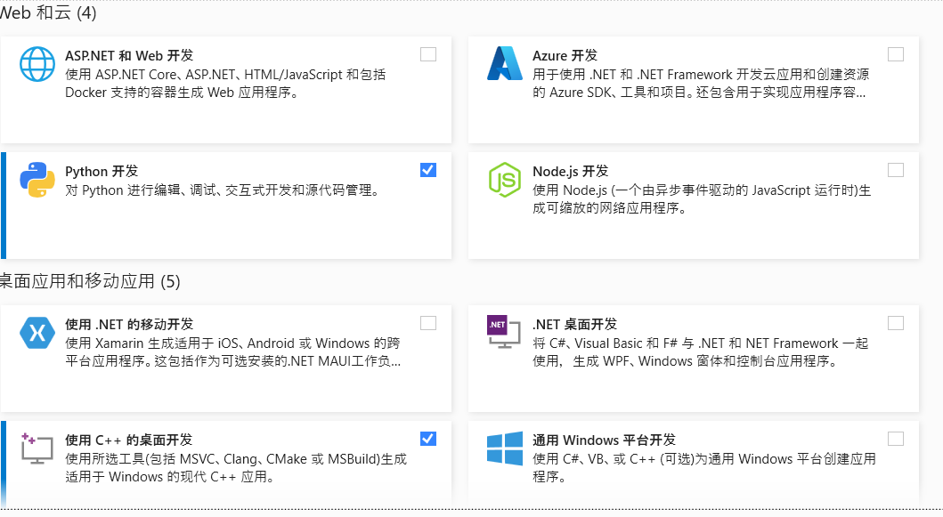The width and height of the screenshot is (943, 517).
Task: Click the .NET desktop monitor icon
Action: point(504,331)
